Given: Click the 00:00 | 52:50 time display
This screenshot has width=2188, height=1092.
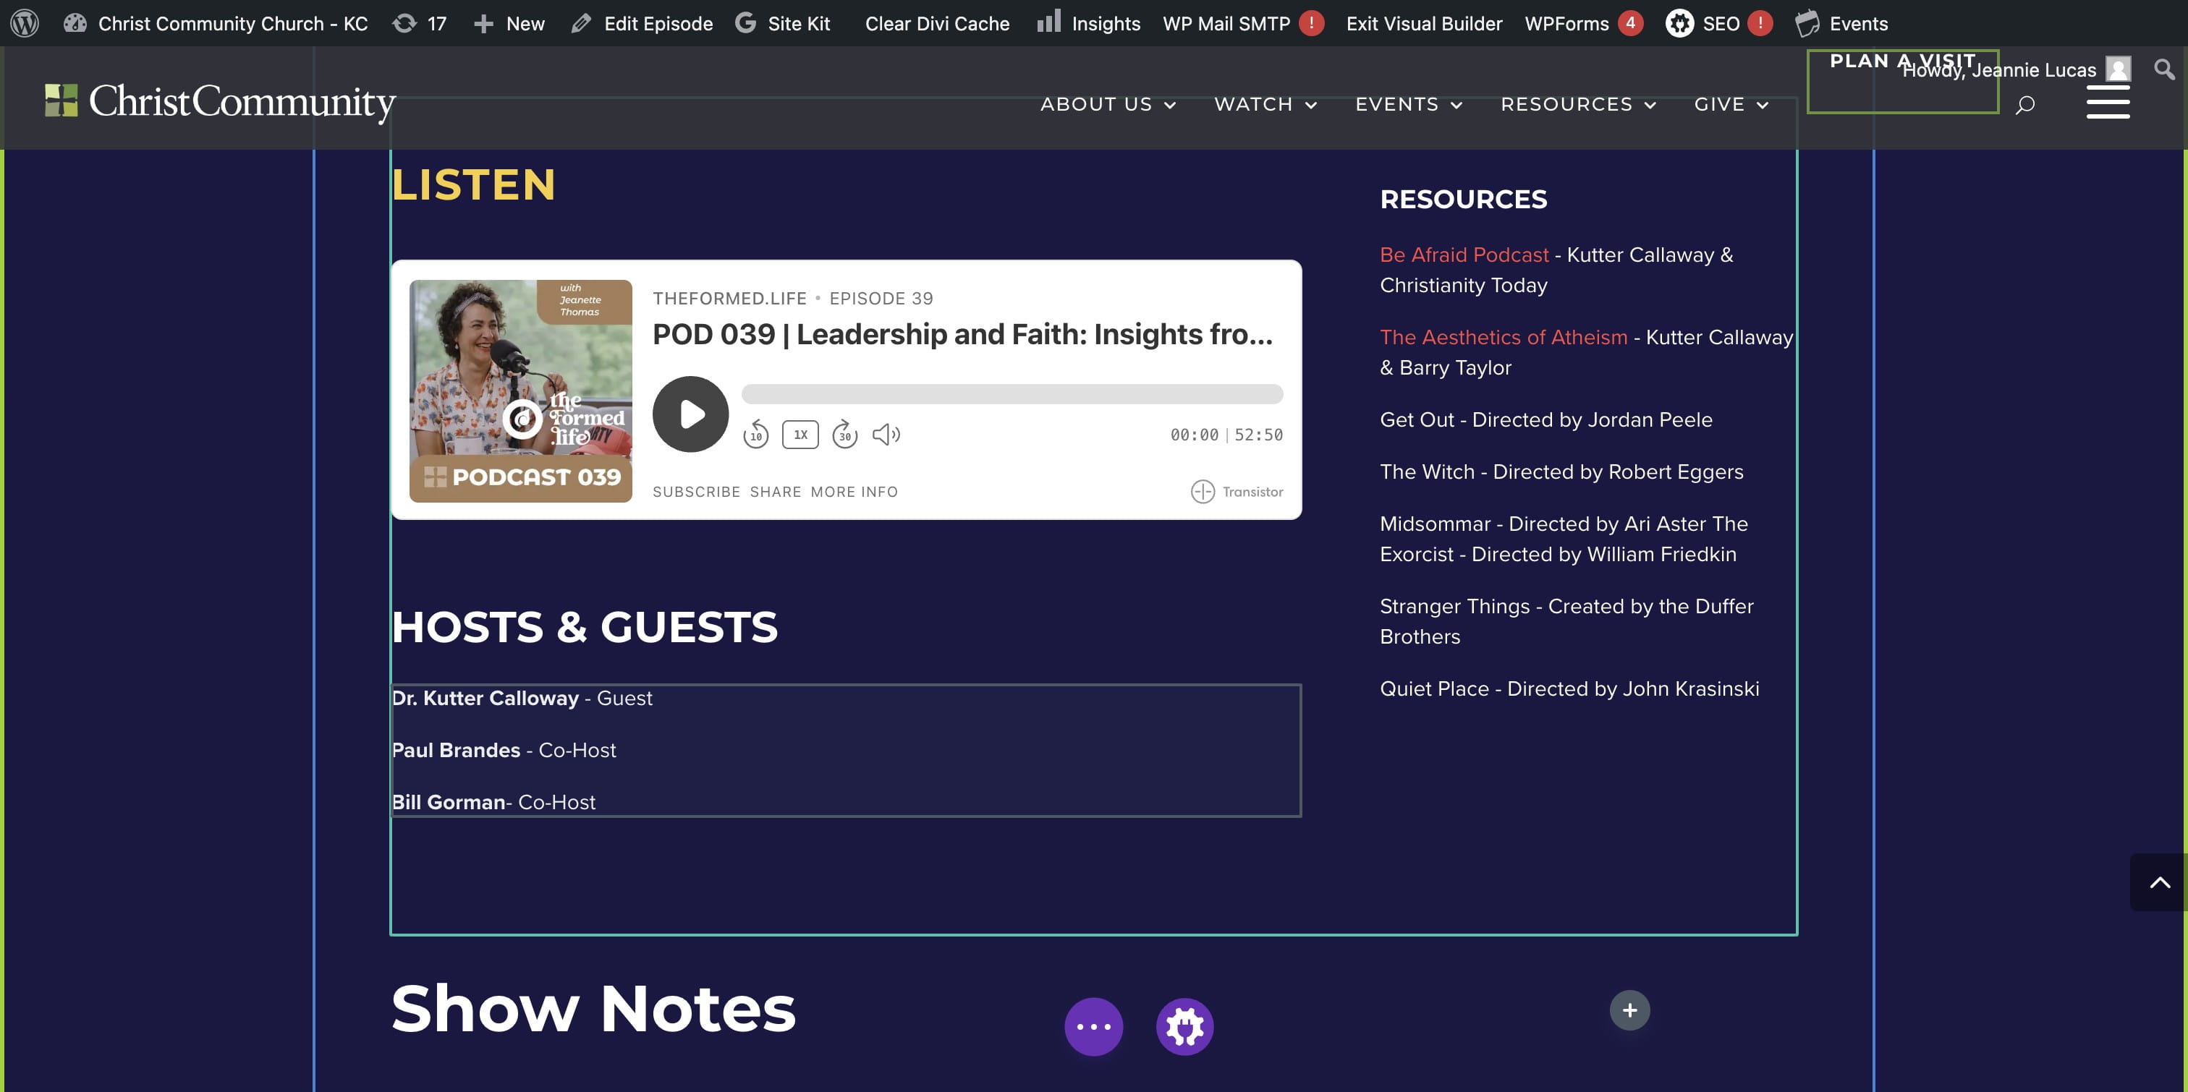Looking at the screenshot, I should point(1226,435).
